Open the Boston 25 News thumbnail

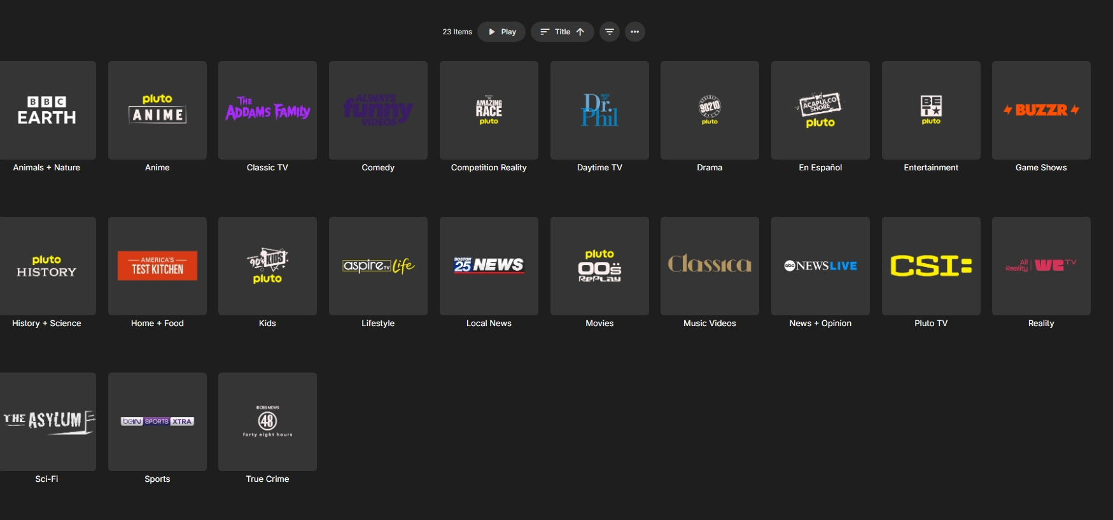tap(489, 266)
